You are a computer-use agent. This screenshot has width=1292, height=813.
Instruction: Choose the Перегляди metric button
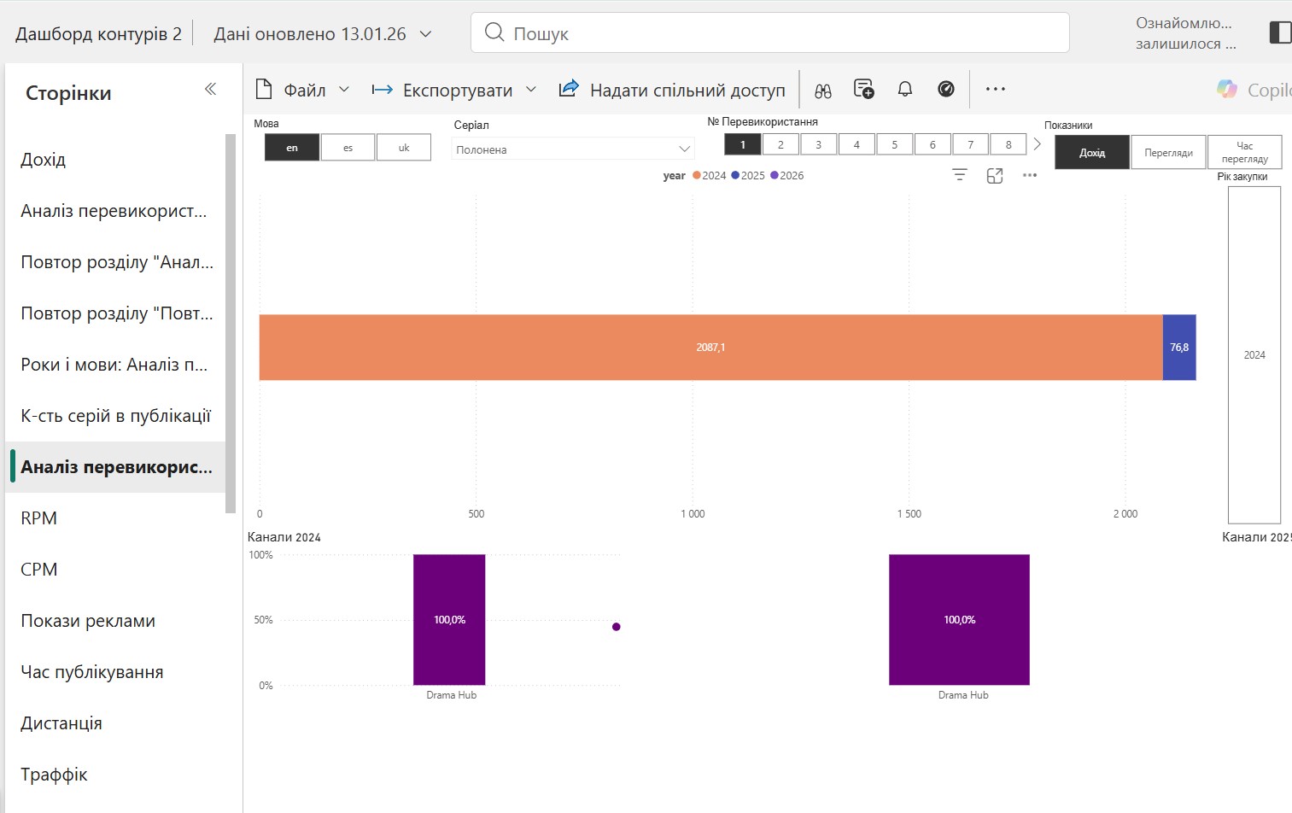(x=1168, y=152)
